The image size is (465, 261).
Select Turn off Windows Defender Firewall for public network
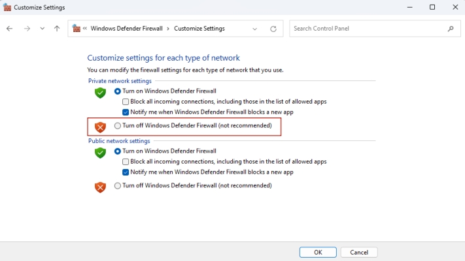118,185
